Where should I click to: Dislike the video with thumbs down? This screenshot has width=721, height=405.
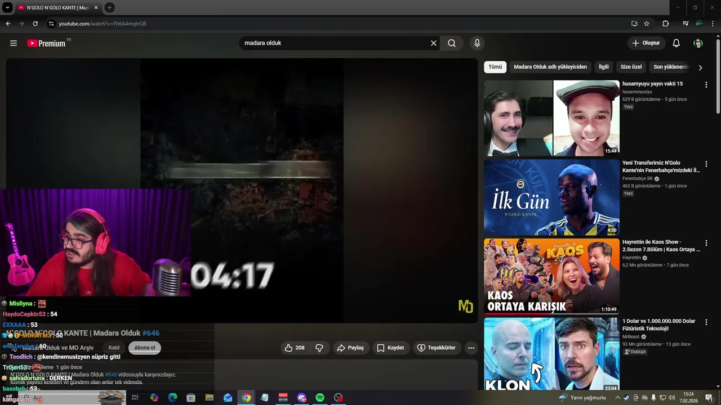(319, 348)
